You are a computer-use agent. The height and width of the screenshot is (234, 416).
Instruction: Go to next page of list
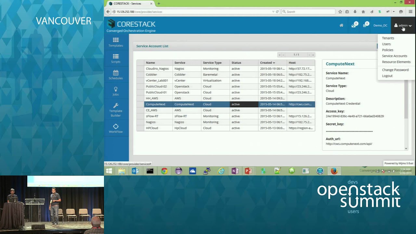[x=309, y=55]
